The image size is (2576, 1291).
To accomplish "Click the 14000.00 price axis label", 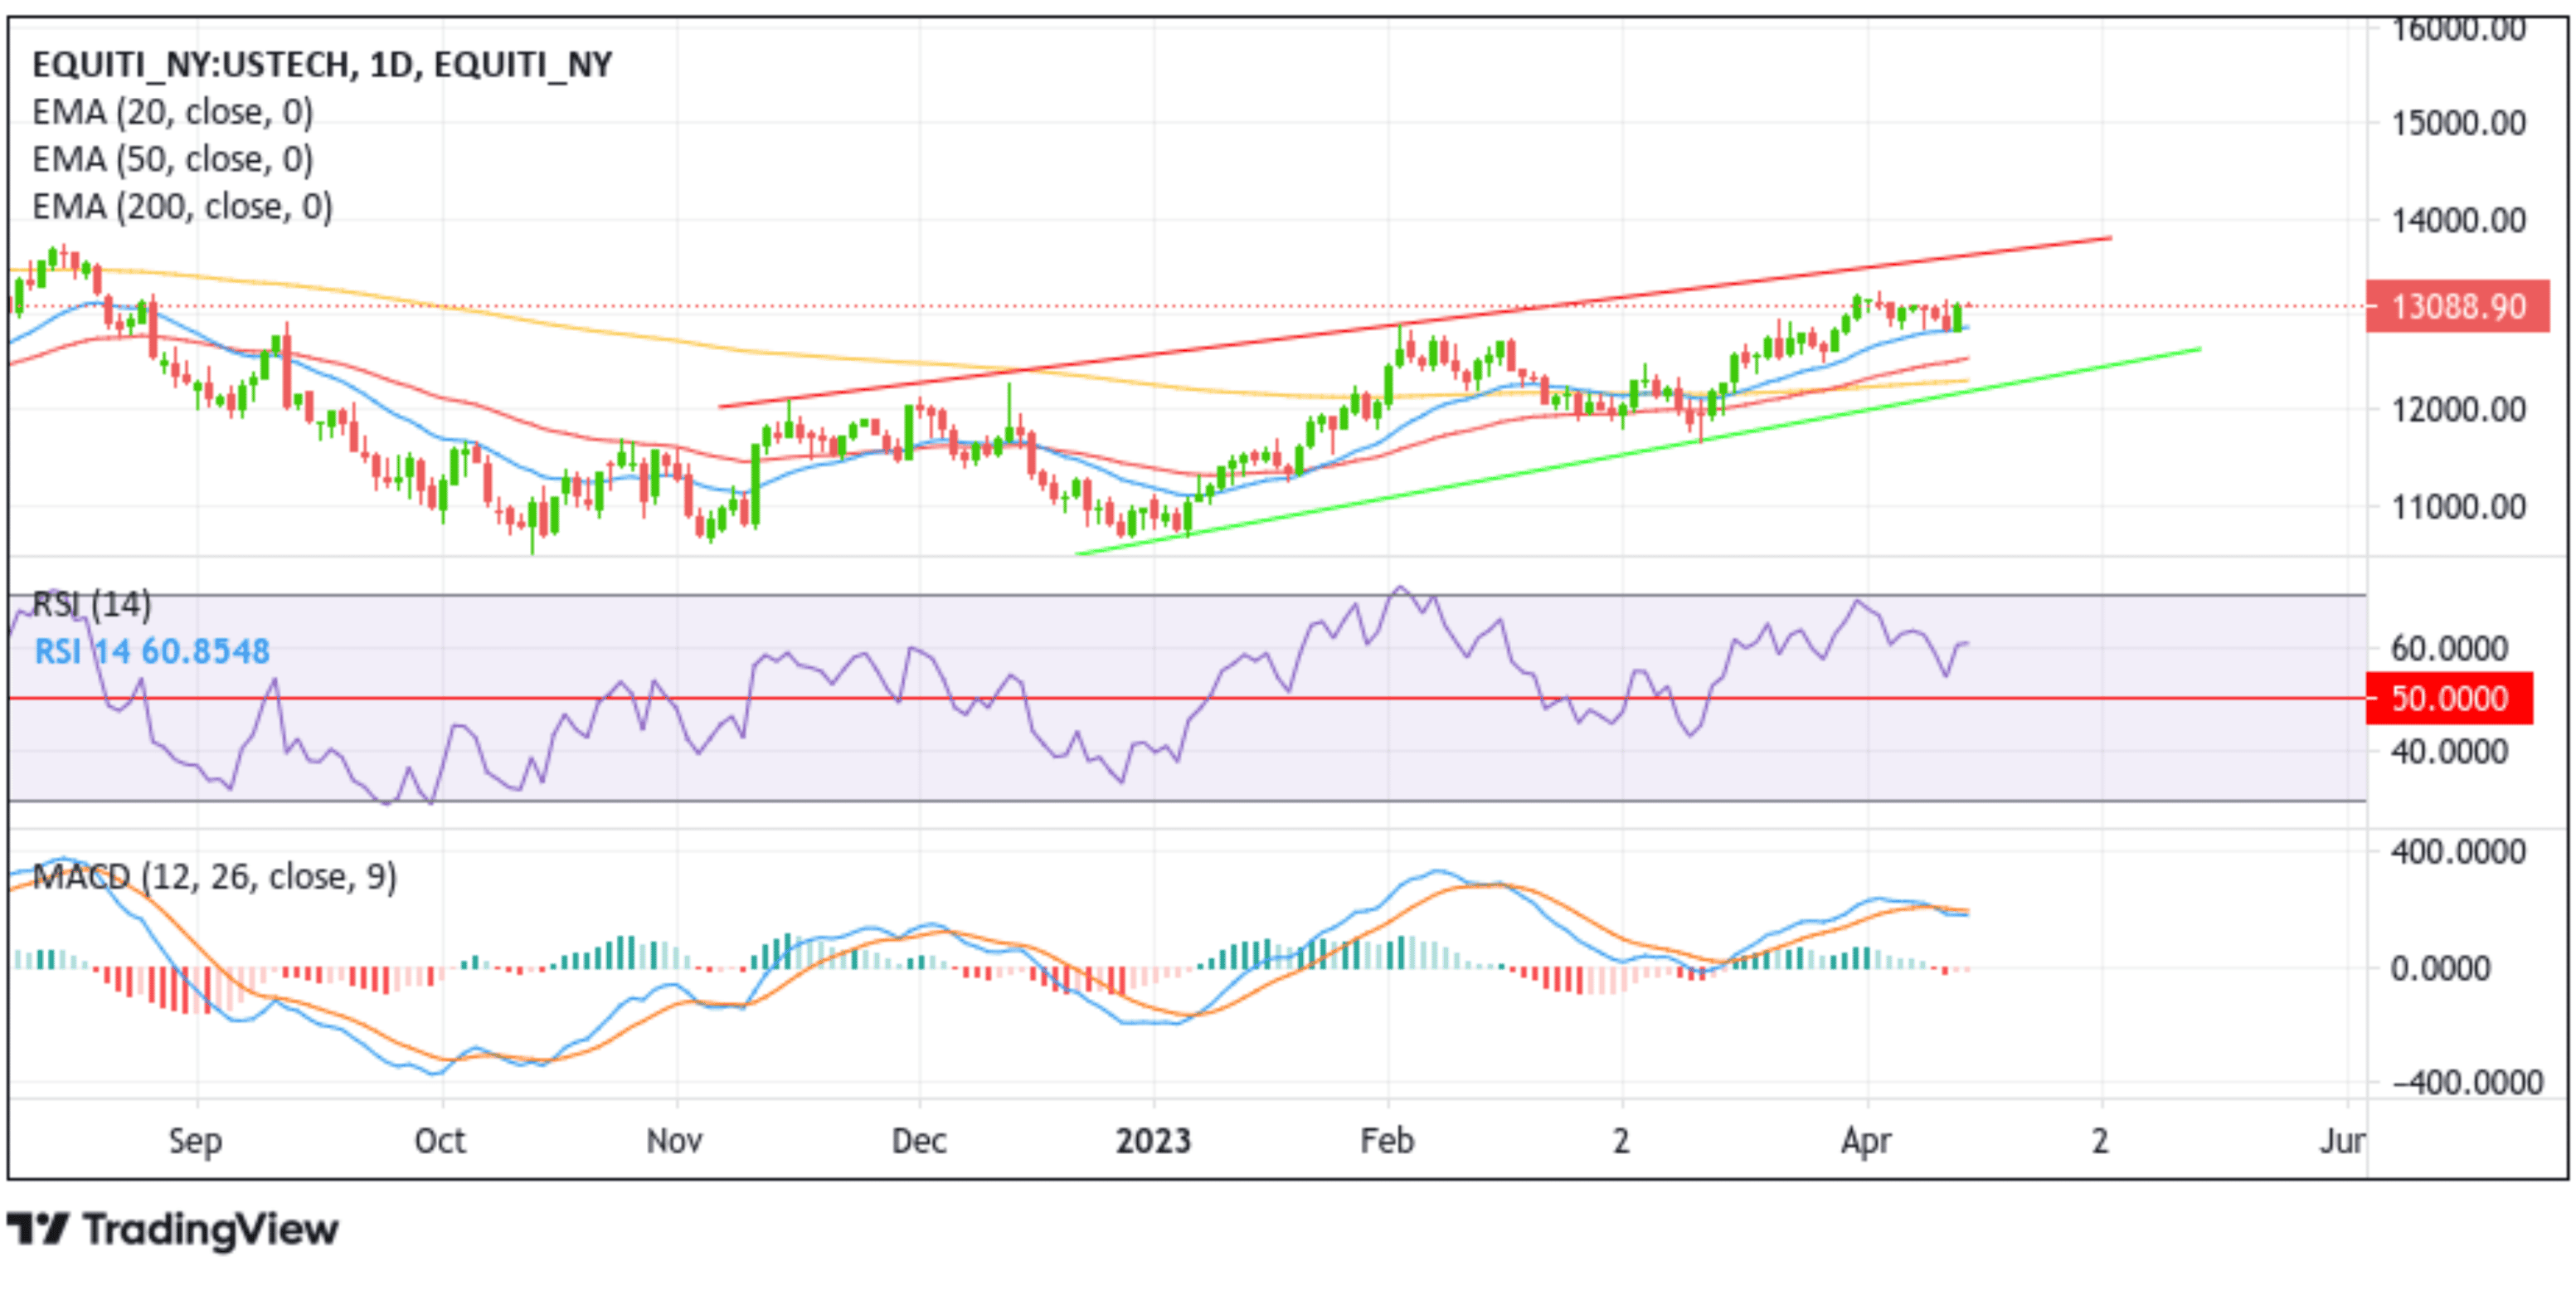I will pyautogui.click(x=2458, y=220).
